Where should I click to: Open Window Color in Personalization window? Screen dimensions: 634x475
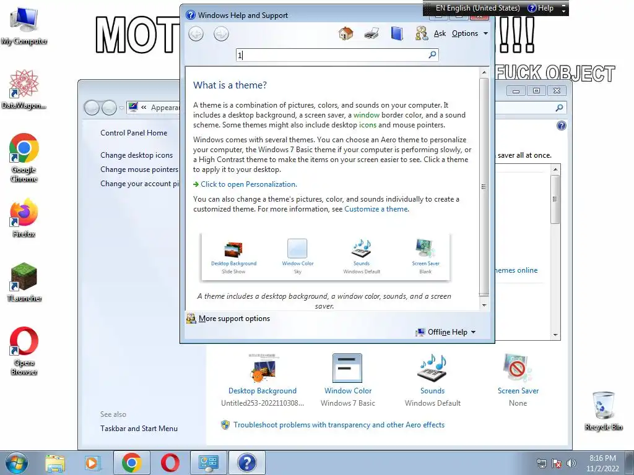(x=348, y=380)
